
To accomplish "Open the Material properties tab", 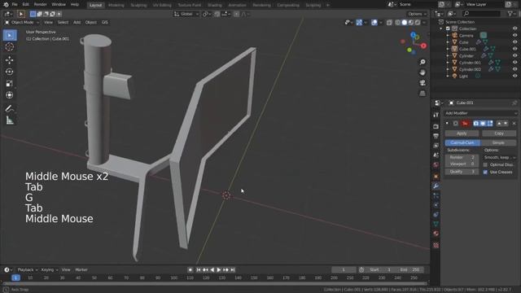I will point(436,234).
